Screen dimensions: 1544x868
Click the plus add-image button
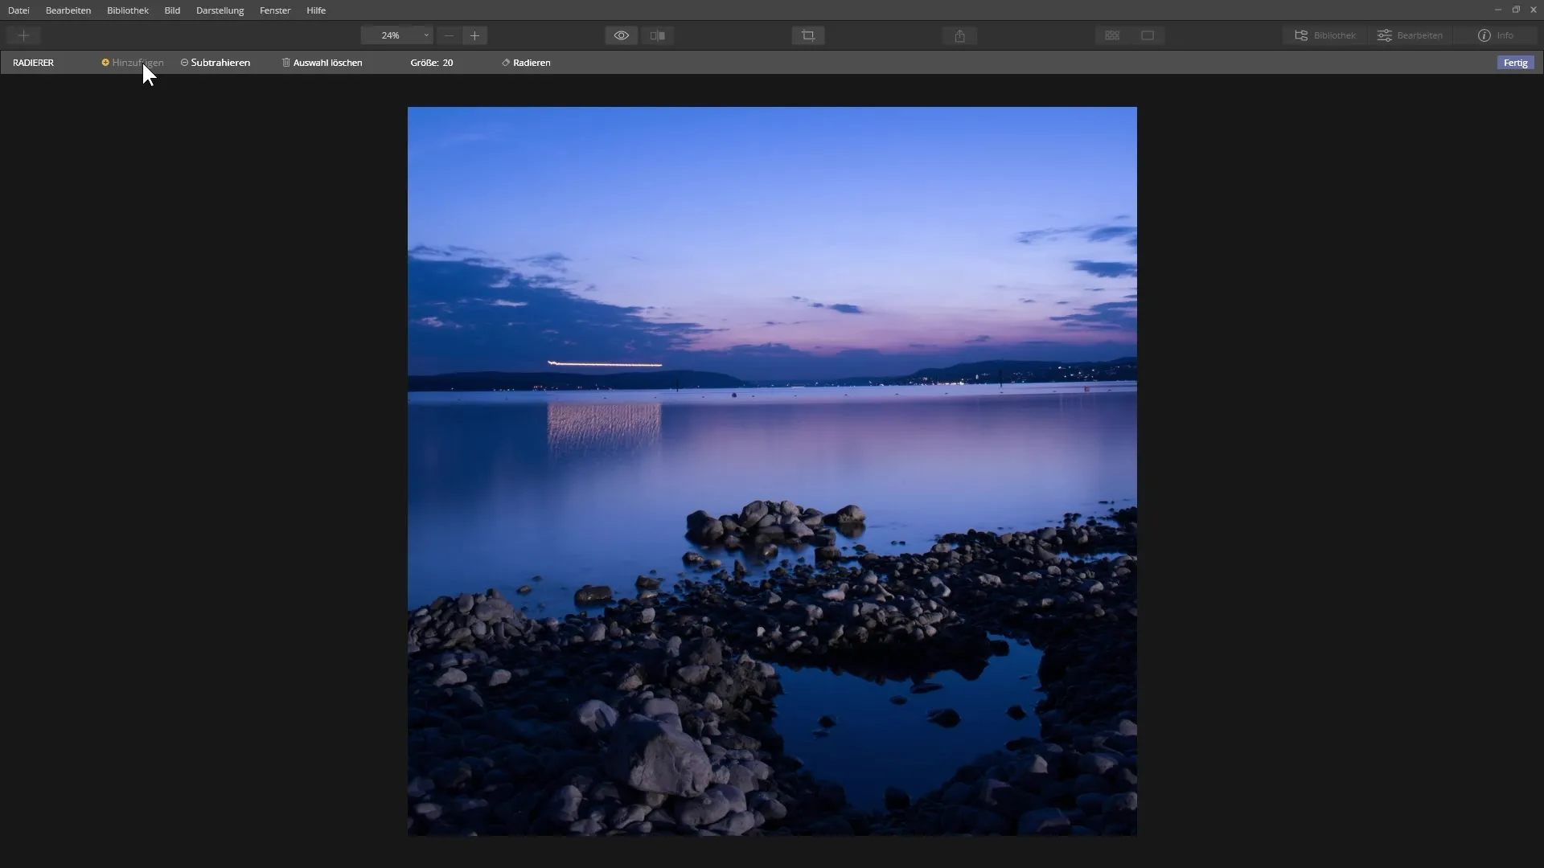click(x=23, y=35)
